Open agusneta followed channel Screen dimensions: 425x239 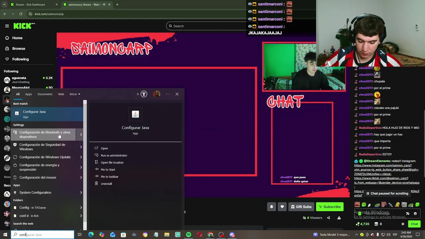(x=28, y=80)
